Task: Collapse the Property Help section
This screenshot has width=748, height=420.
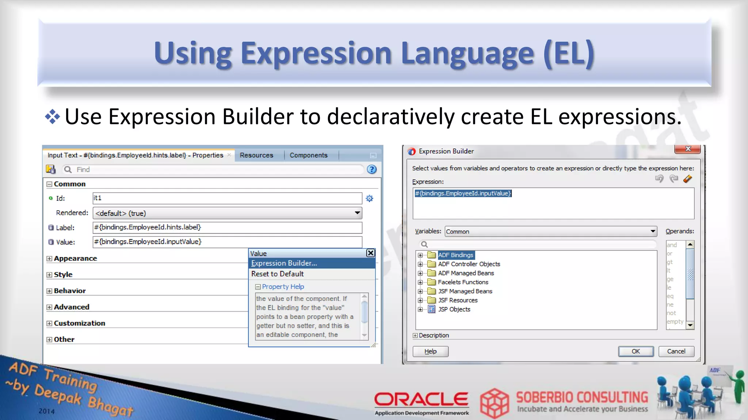Action: click(x=258, y=287)
